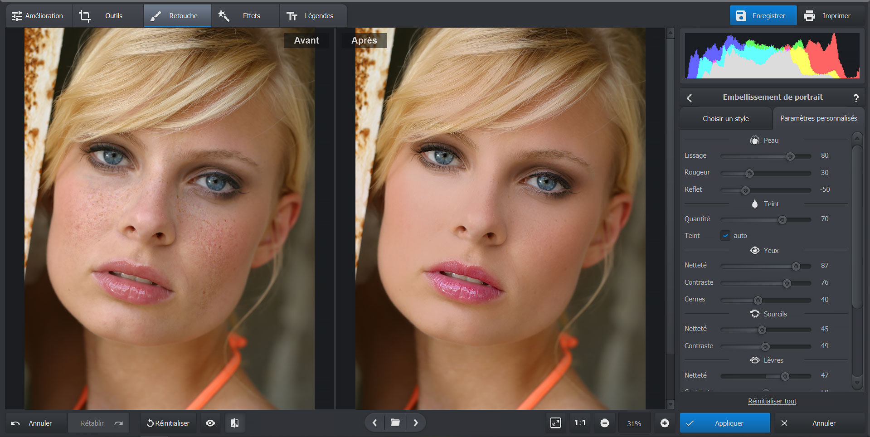Click the Enregistrer button

763,16
